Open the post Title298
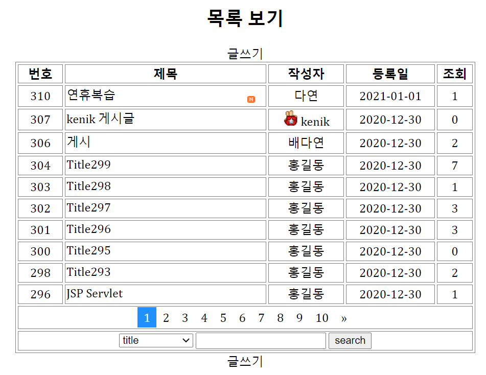The image size is (486, 375). (x=88, y=186)
